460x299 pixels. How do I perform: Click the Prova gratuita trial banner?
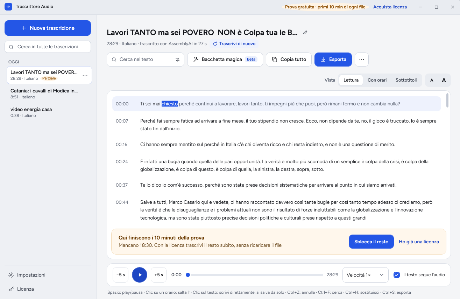[325, 7]
